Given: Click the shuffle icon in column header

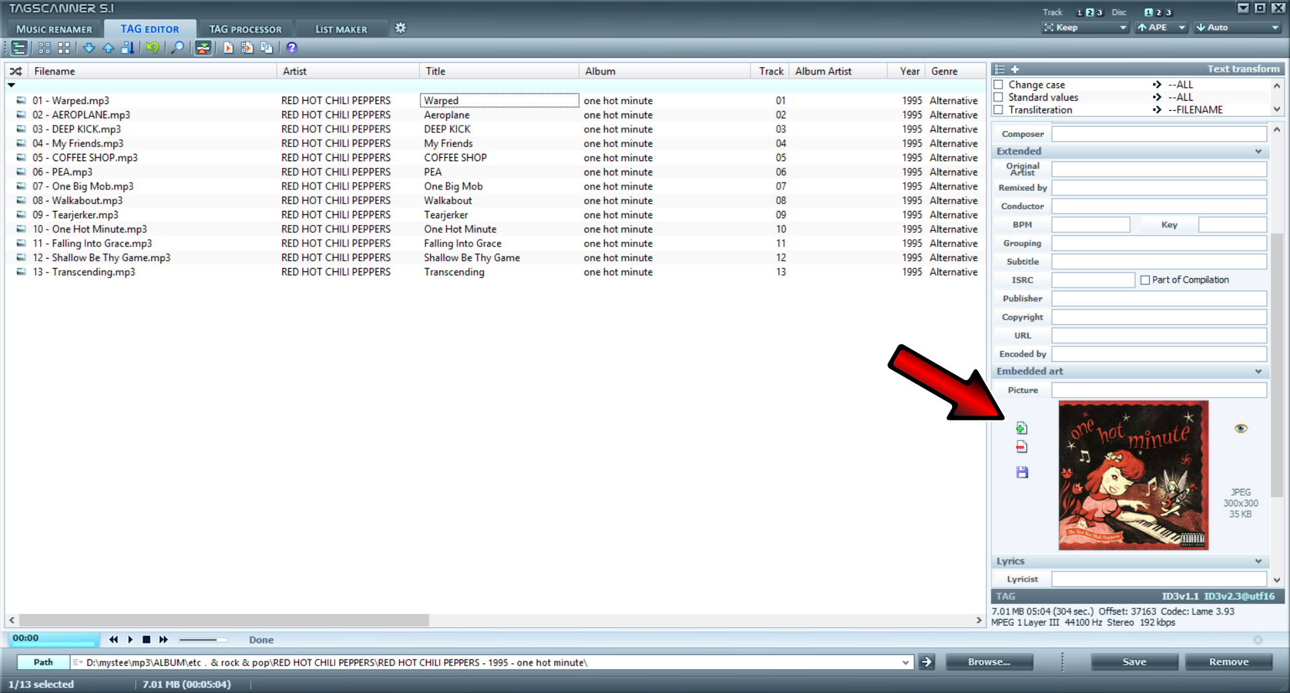Looking at the screenshot, I should [x=16, y=71].
